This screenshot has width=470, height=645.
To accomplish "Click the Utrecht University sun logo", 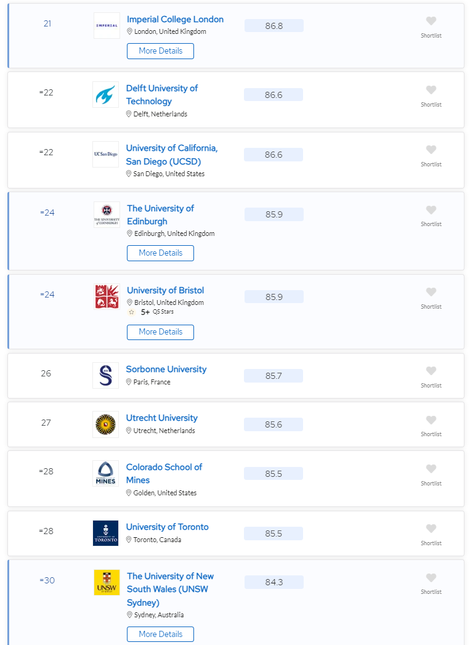I will coord(105,424).
